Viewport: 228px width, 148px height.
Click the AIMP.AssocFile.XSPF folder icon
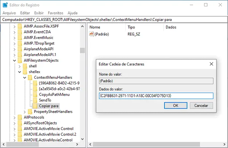(20, 26)
